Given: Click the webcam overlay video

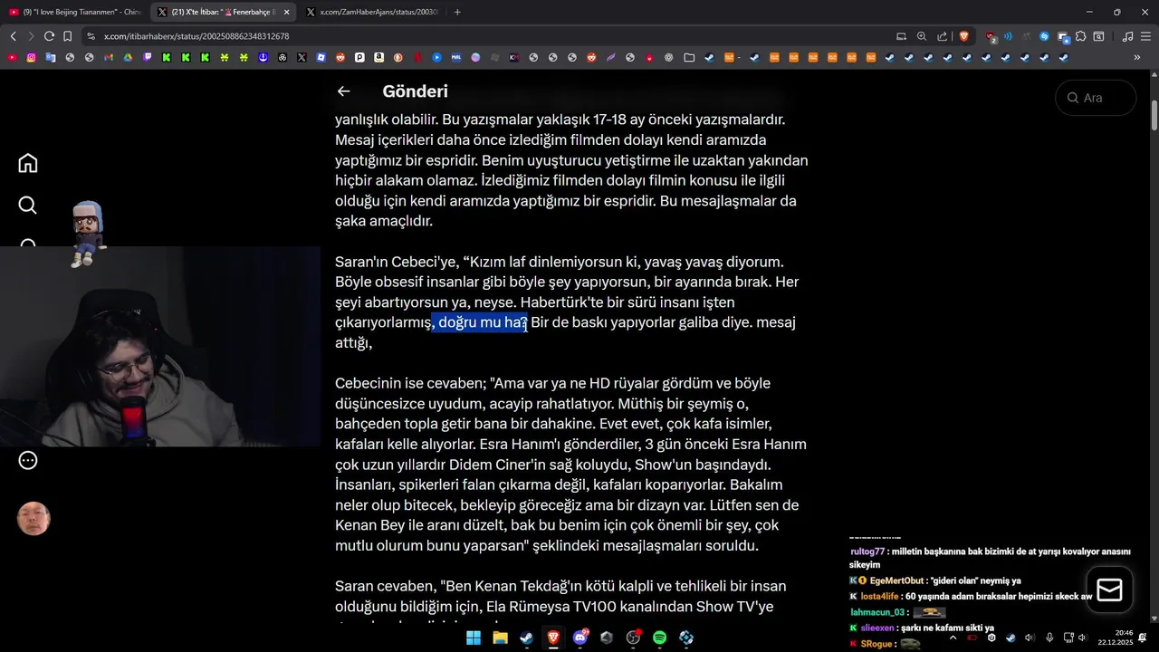Looking at the screenshot, I should point(160,347).
